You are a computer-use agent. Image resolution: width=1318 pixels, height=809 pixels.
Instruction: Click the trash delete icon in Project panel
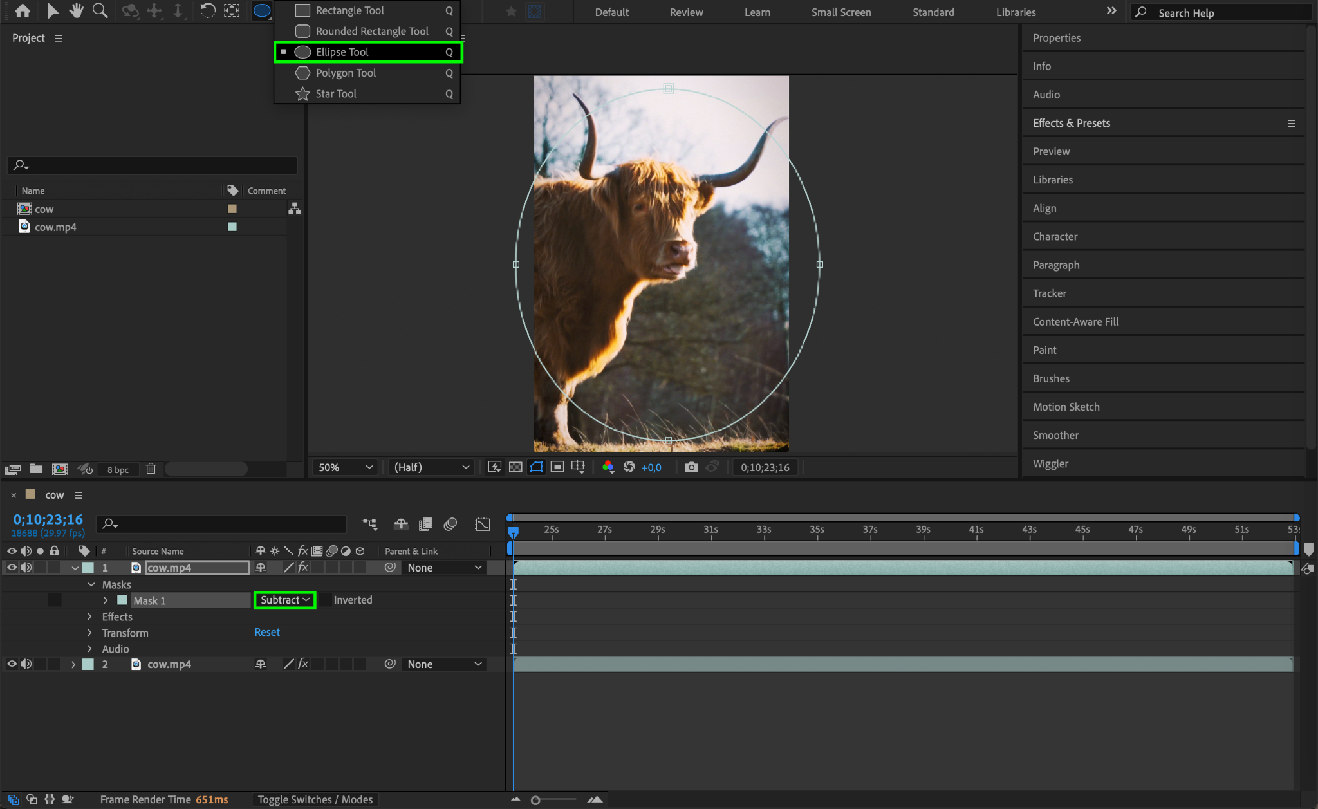pos(151,469)
